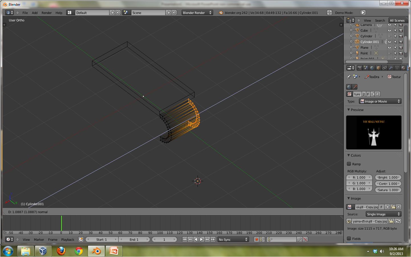Screen dimensions: 411x257
Task: Hide Cube with its eye icon
Action: coord(390,30)
